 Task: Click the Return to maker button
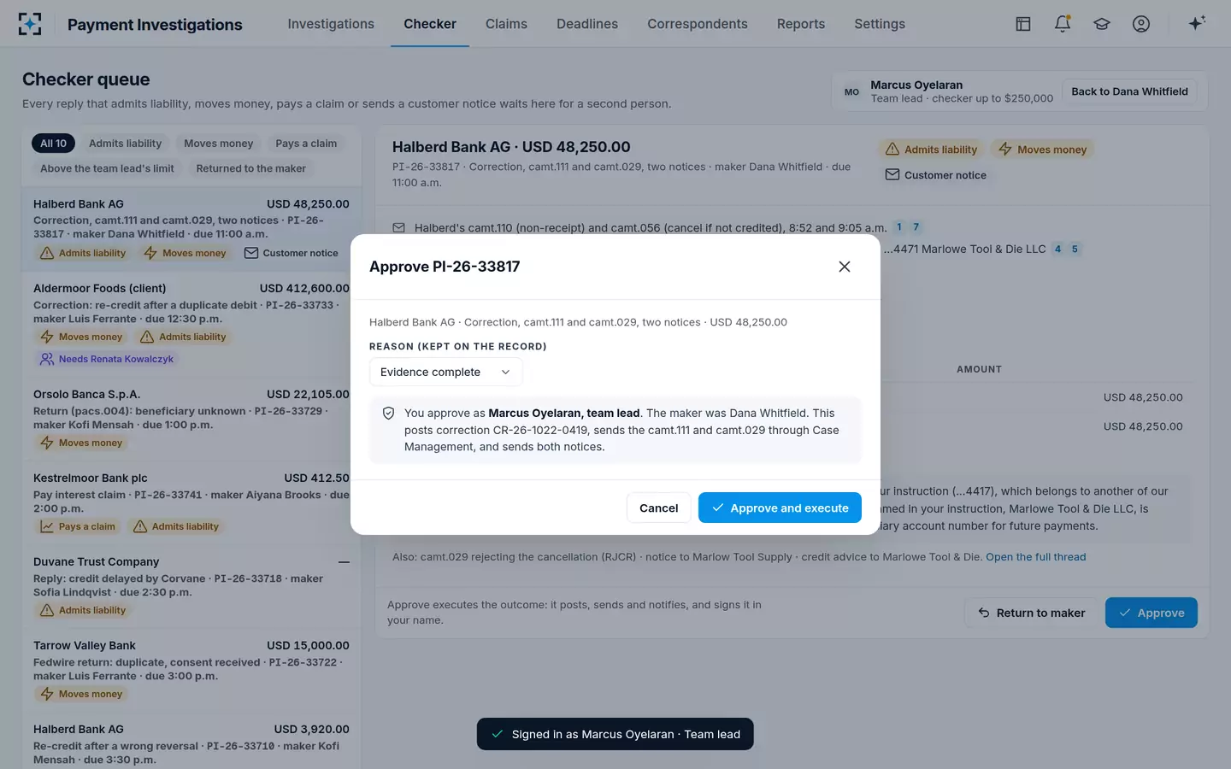[1031, 613]
